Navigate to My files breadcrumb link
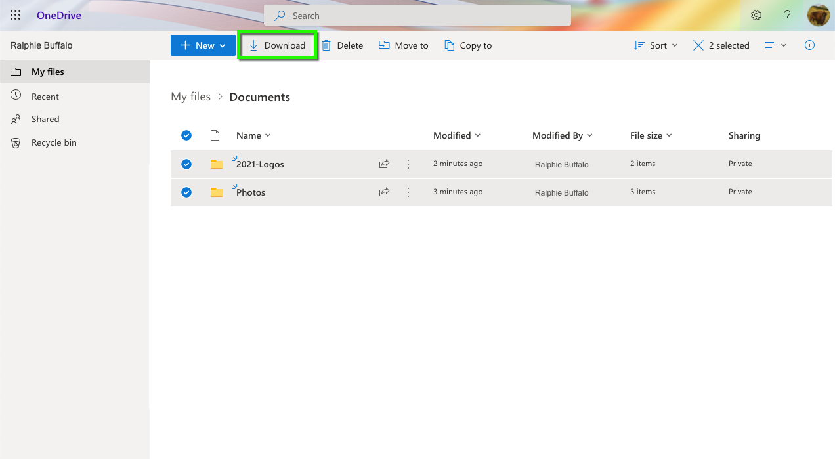This screenshot has height=459, width=835. point(190,97)
